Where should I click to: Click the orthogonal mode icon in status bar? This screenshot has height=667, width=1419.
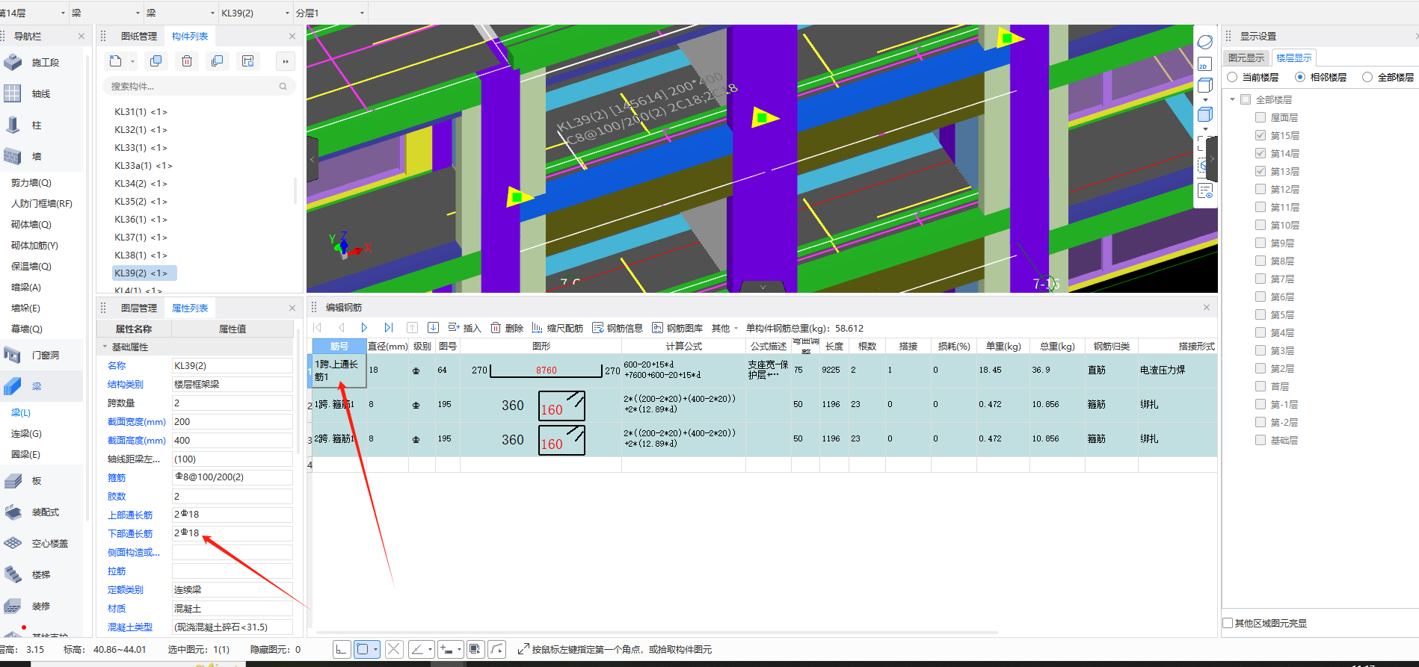coord(342,649)
